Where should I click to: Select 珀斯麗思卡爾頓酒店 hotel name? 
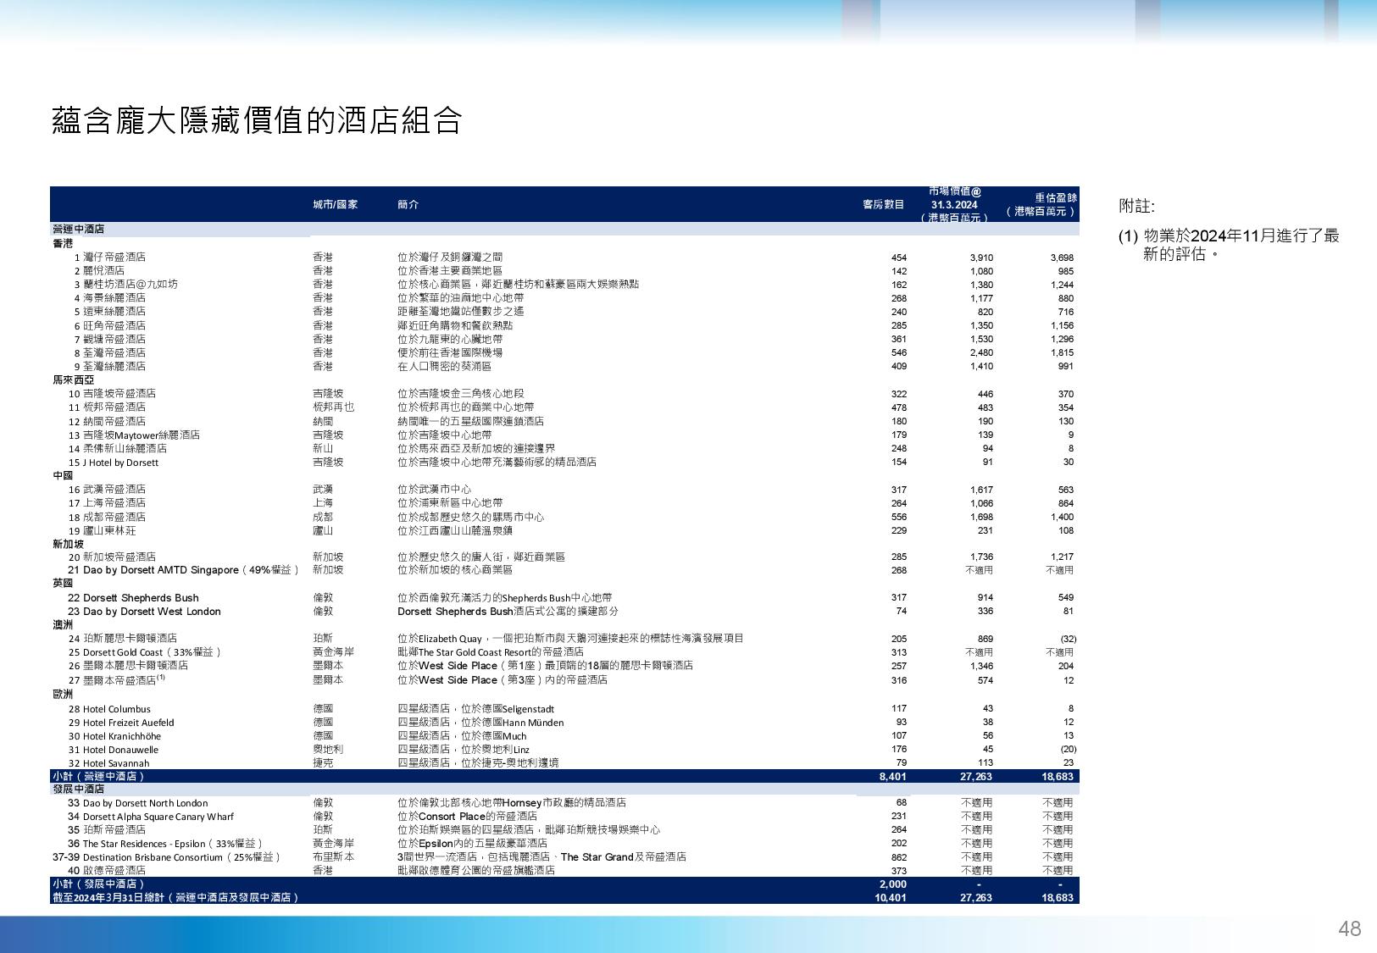coord(130,638)
